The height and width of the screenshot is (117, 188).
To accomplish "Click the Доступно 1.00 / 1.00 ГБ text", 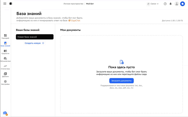I will [x=172, y=21].
